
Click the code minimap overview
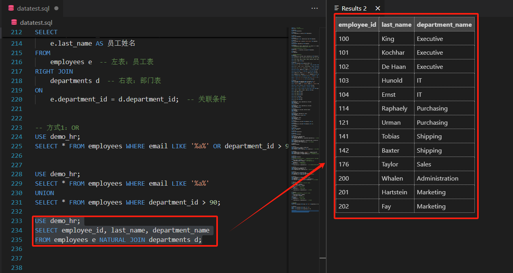305,120
